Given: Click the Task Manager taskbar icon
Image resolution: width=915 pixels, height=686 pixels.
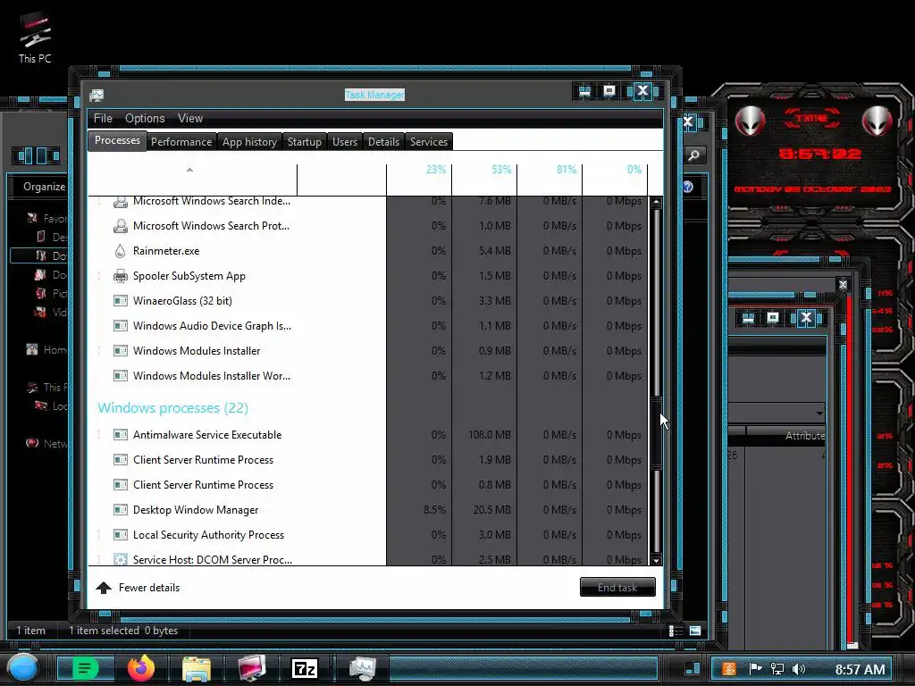Looking at the screenshot, I should [x=363, y=668].
